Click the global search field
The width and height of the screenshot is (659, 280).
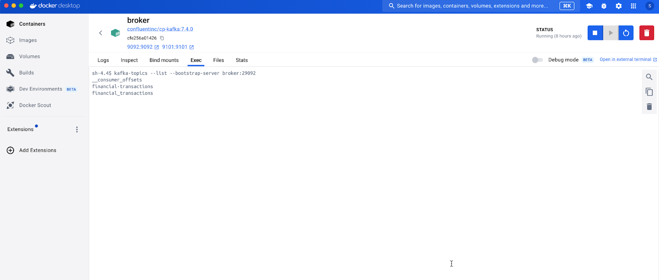click(481, 6)
